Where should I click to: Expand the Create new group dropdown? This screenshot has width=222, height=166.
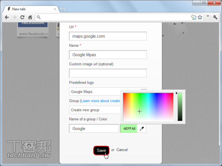pyautogui.click(x=95, y=110)
